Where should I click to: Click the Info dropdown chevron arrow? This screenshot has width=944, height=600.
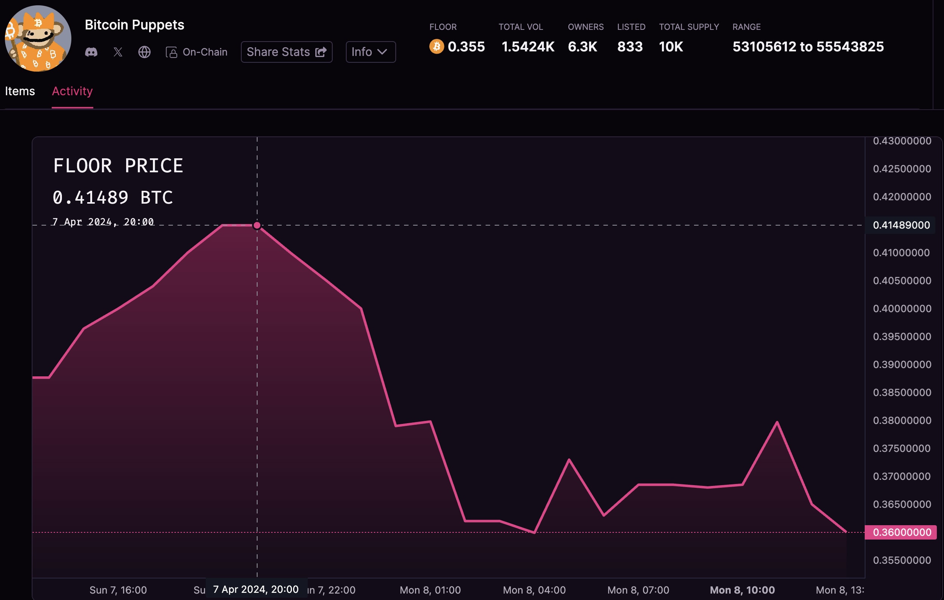point(382,52)
